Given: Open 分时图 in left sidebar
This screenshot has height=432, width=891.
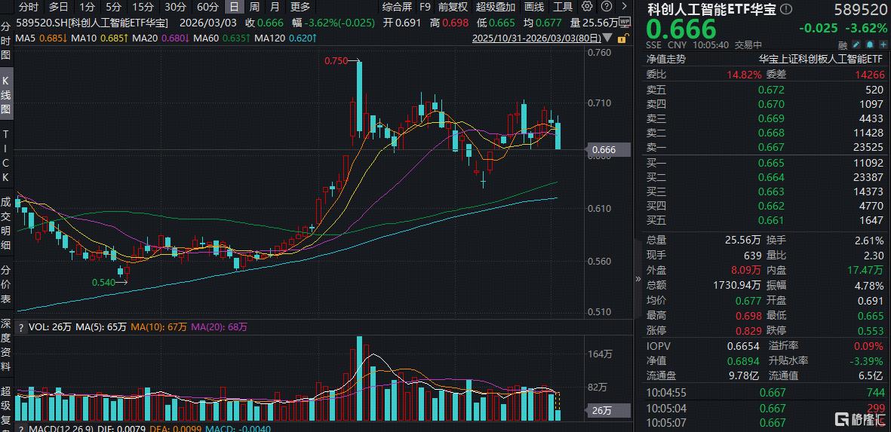Looking at the screenshot, I should tap(6, 40).
